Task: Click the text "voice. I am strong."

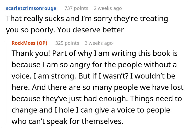Action: (44, 76)
